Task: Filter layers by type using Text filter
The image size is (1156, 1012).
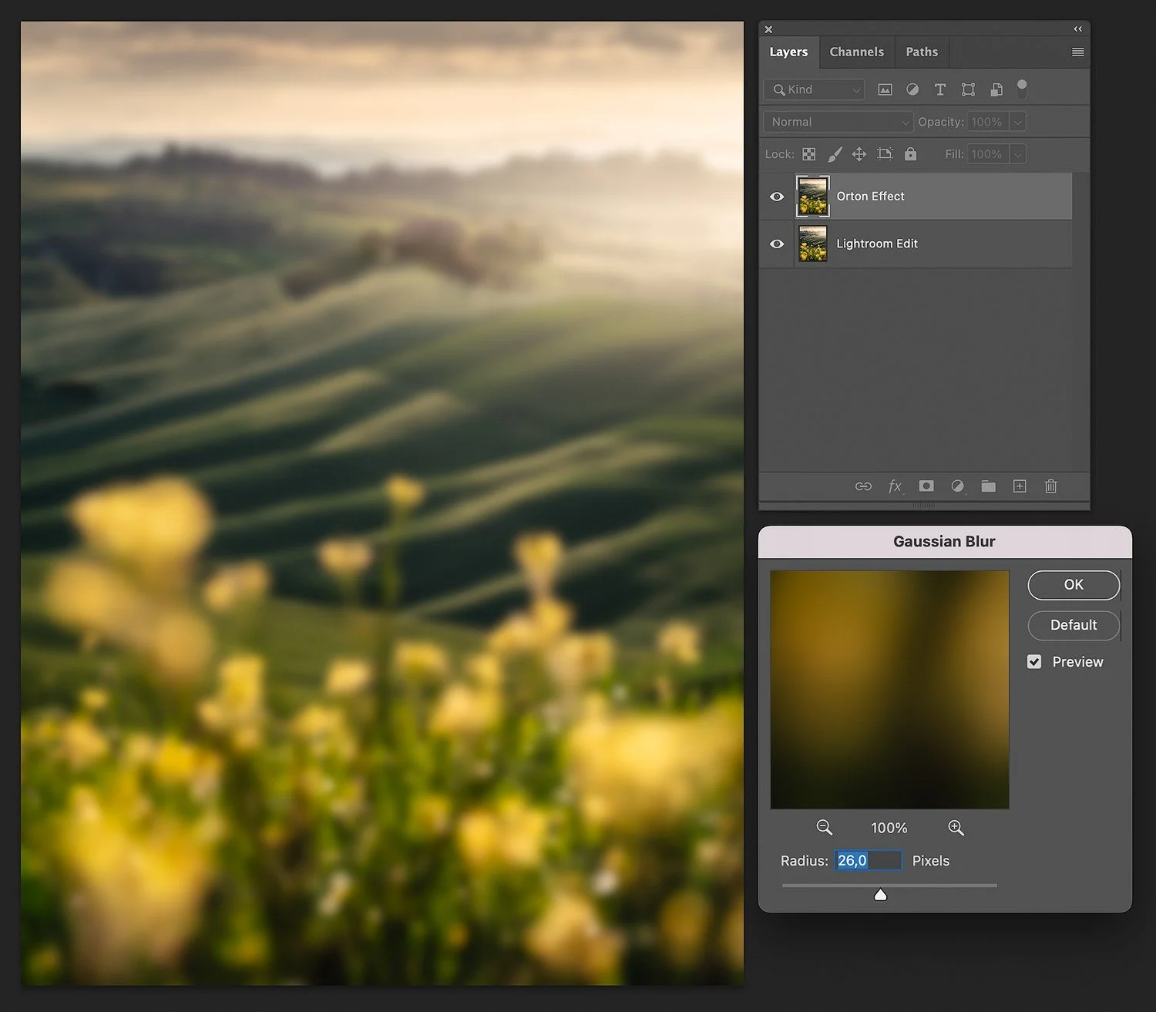Action: tap(940, 89)
